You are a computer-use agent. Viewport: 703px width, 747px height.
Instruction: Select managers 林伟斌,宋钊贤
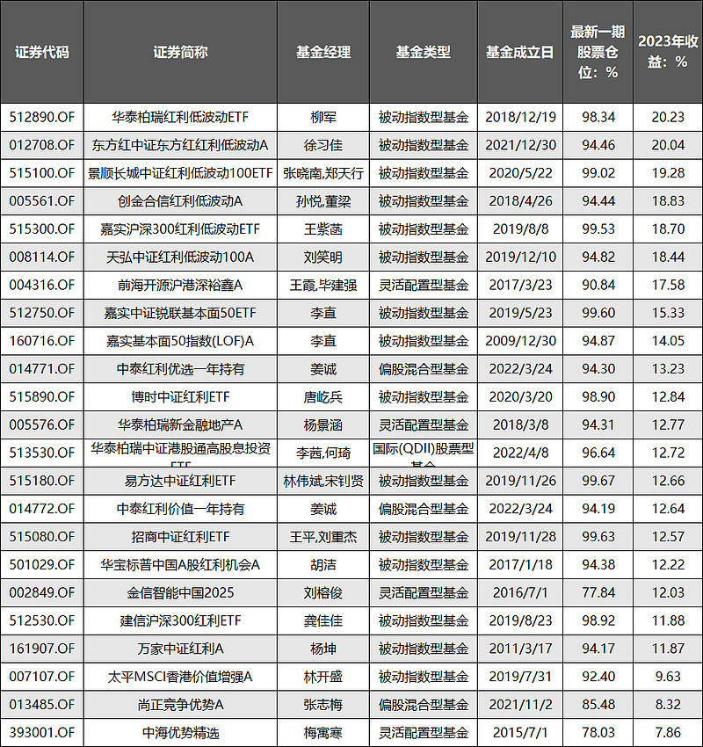(x=323, y=482)
